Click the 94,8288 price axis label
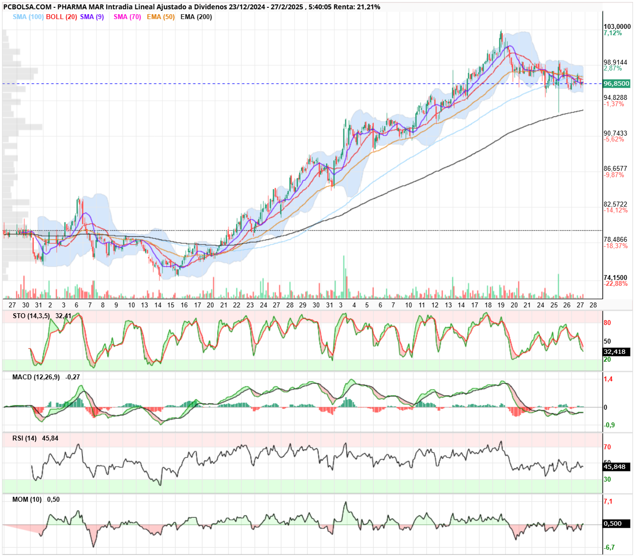635x557 pixels. point(615,98)
